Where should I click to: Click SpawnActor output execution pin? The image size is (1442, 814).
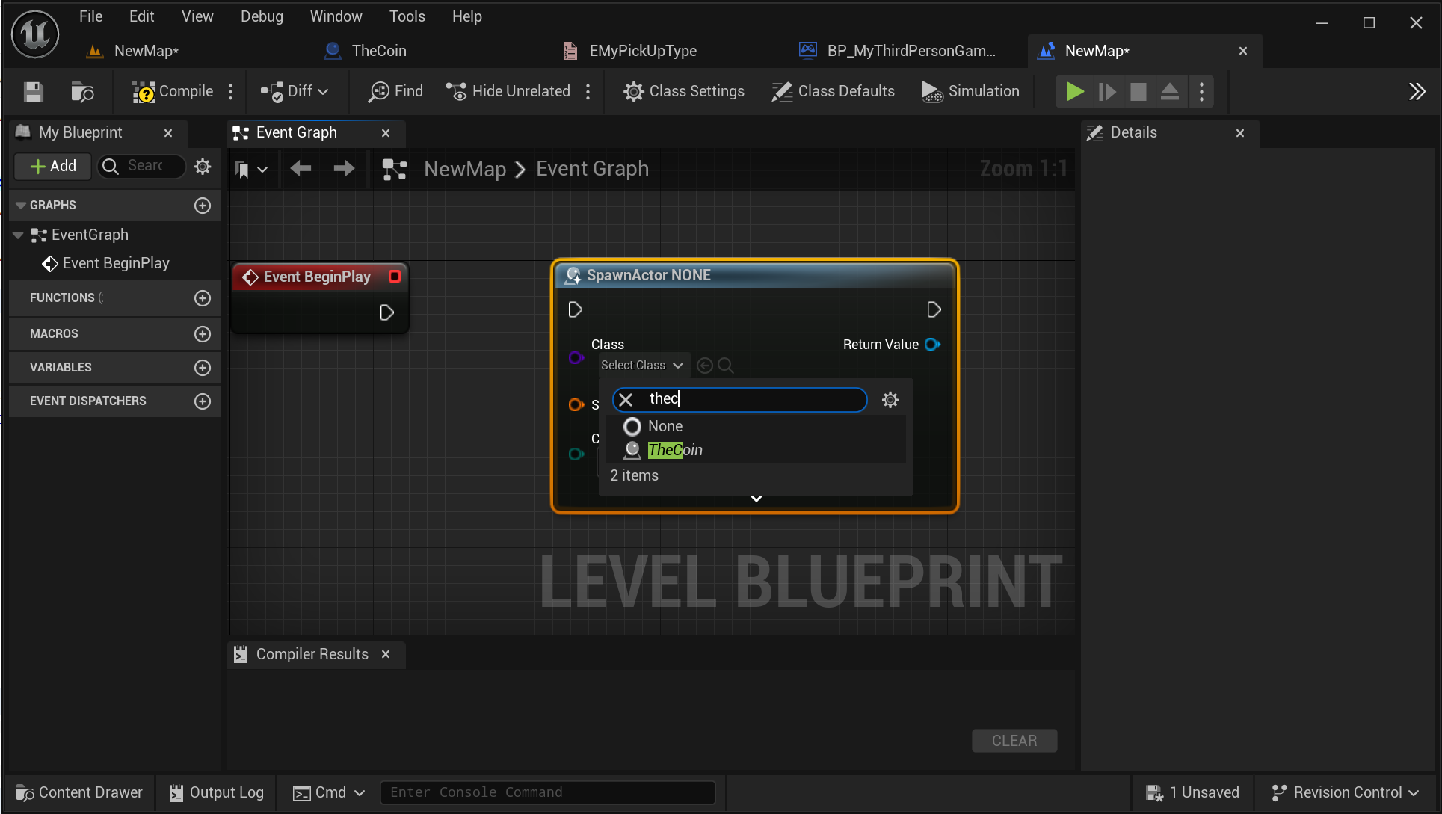(934, 309)
